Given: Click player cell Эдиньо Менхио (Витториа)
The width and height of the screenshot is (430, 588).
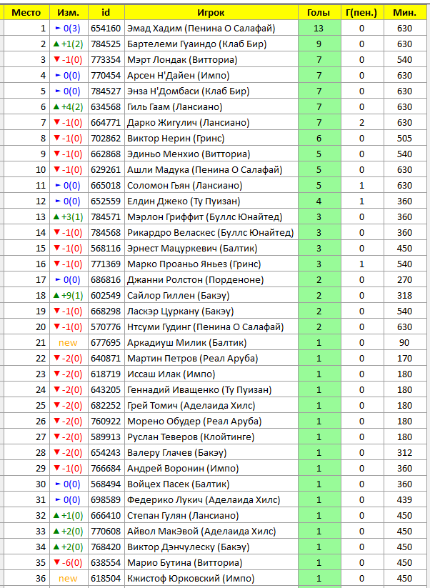Looking at the screenshot, I should [211, 154].
